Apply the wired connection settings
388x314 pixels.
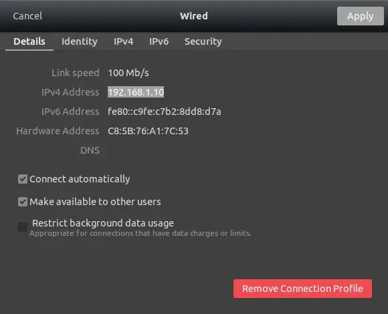pos(361,16)
